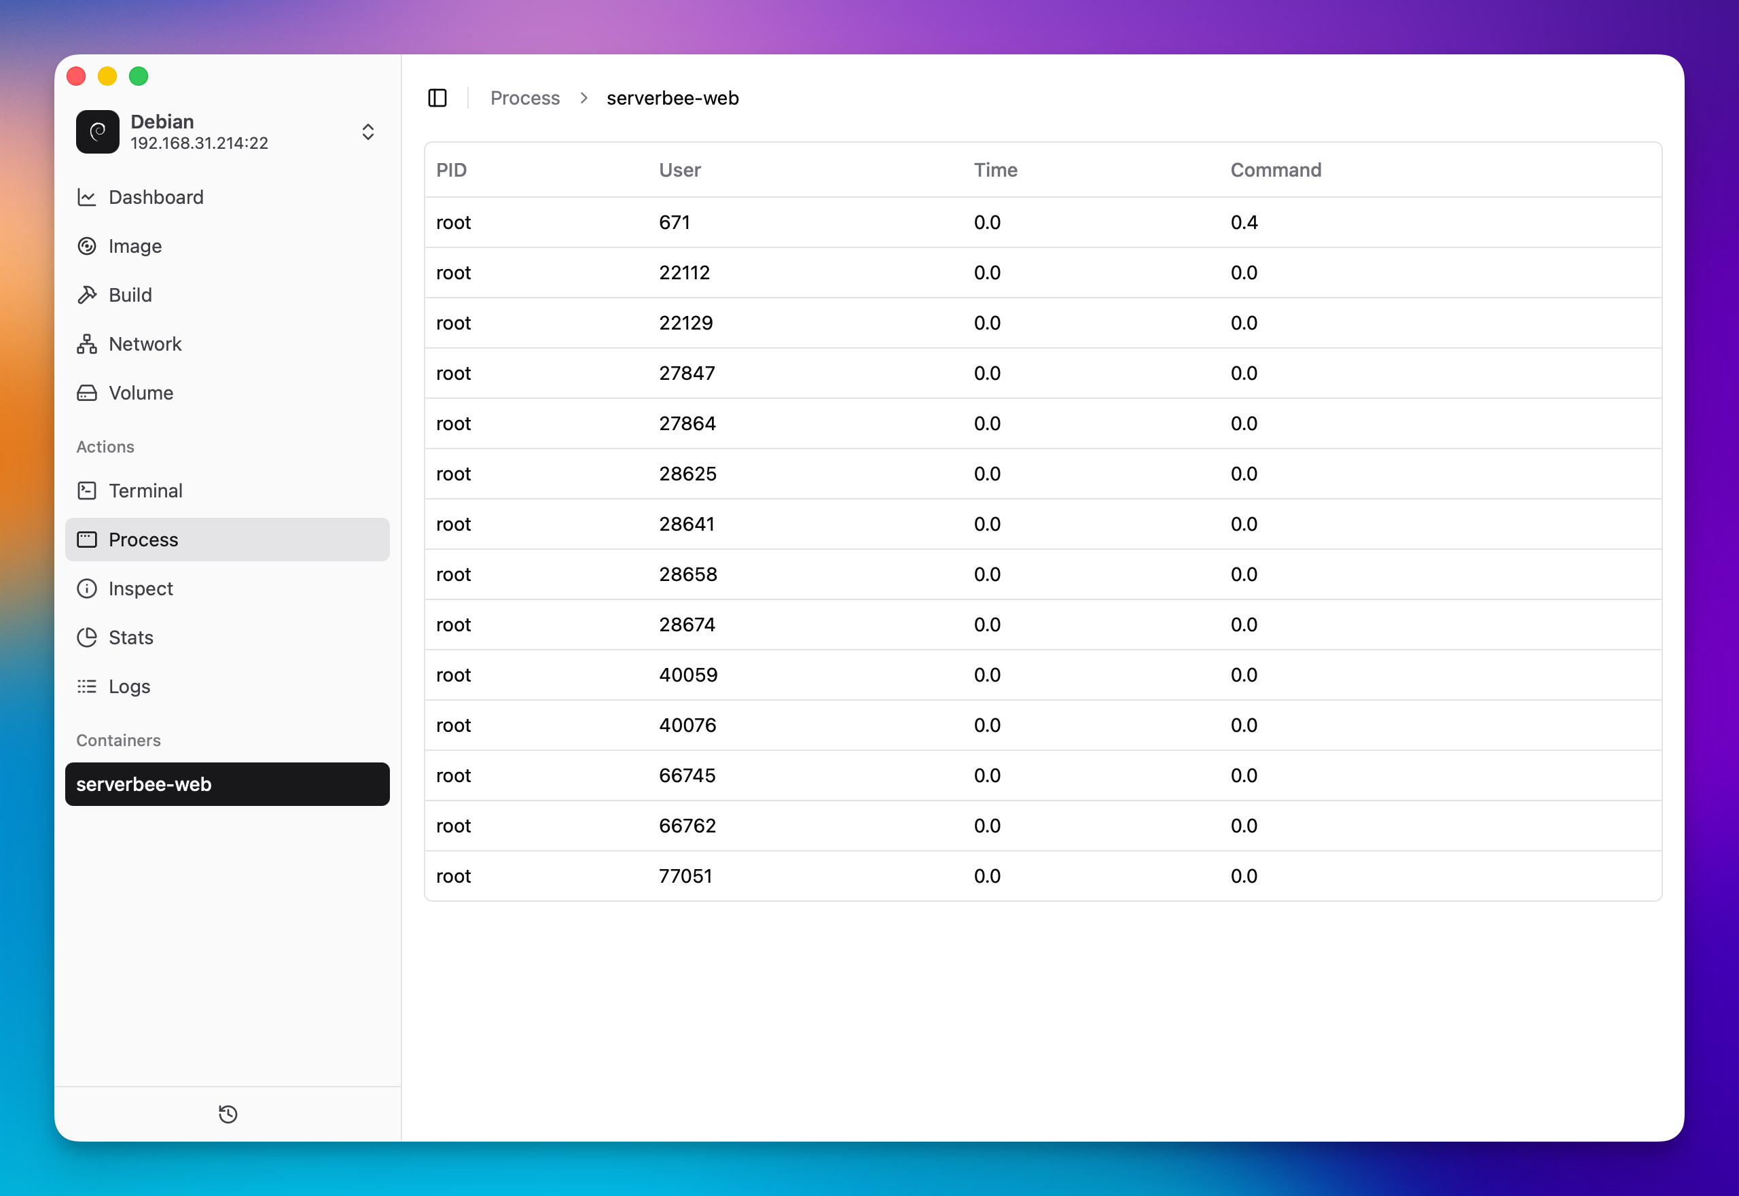Viewport: 1739px width, 1196px height.
Task: Launch the Terminal action icon
Action: coord(87,490)
